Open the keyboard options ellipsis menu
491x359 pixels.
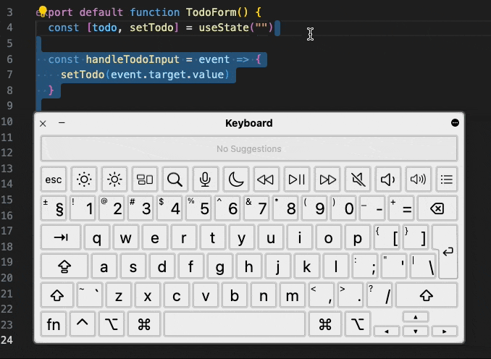pos(456,123)
